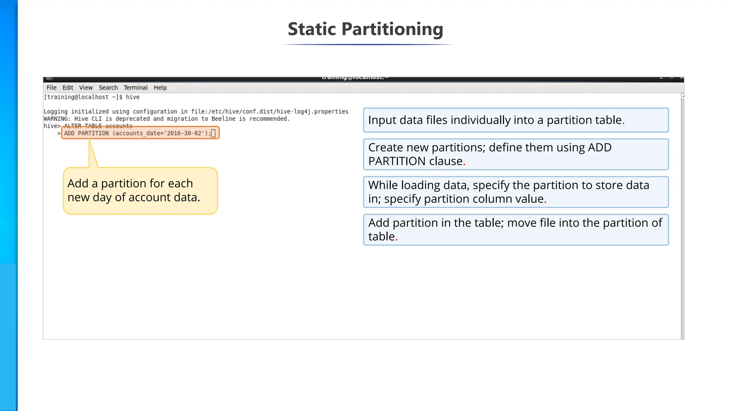The width and height of the screenshot is (731, 411).
Task: Click the '[training@localhost ~]$ hive' prompt line
Action: 92,97
